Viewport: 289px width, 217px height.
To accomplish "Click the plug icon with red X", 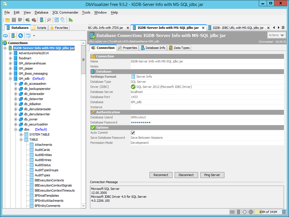I will [x=34, y=20].
